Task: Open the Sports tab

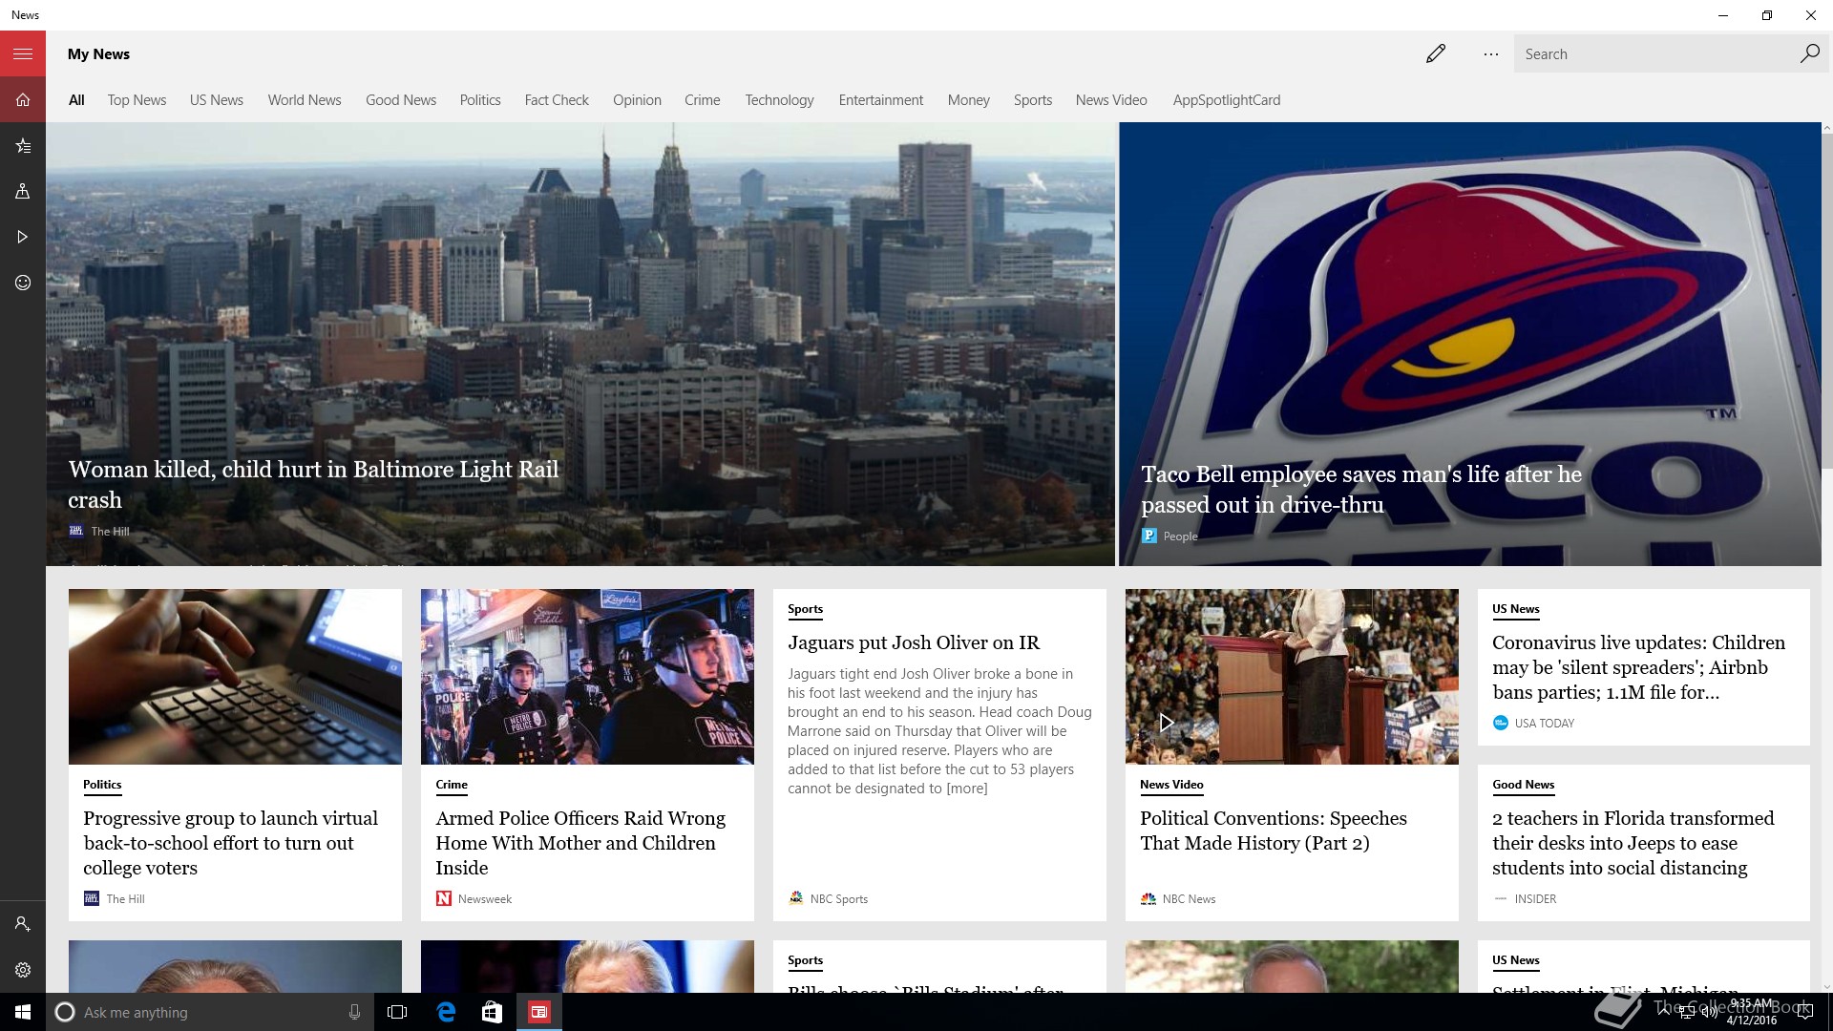Action: click(x=1033, y=100)
